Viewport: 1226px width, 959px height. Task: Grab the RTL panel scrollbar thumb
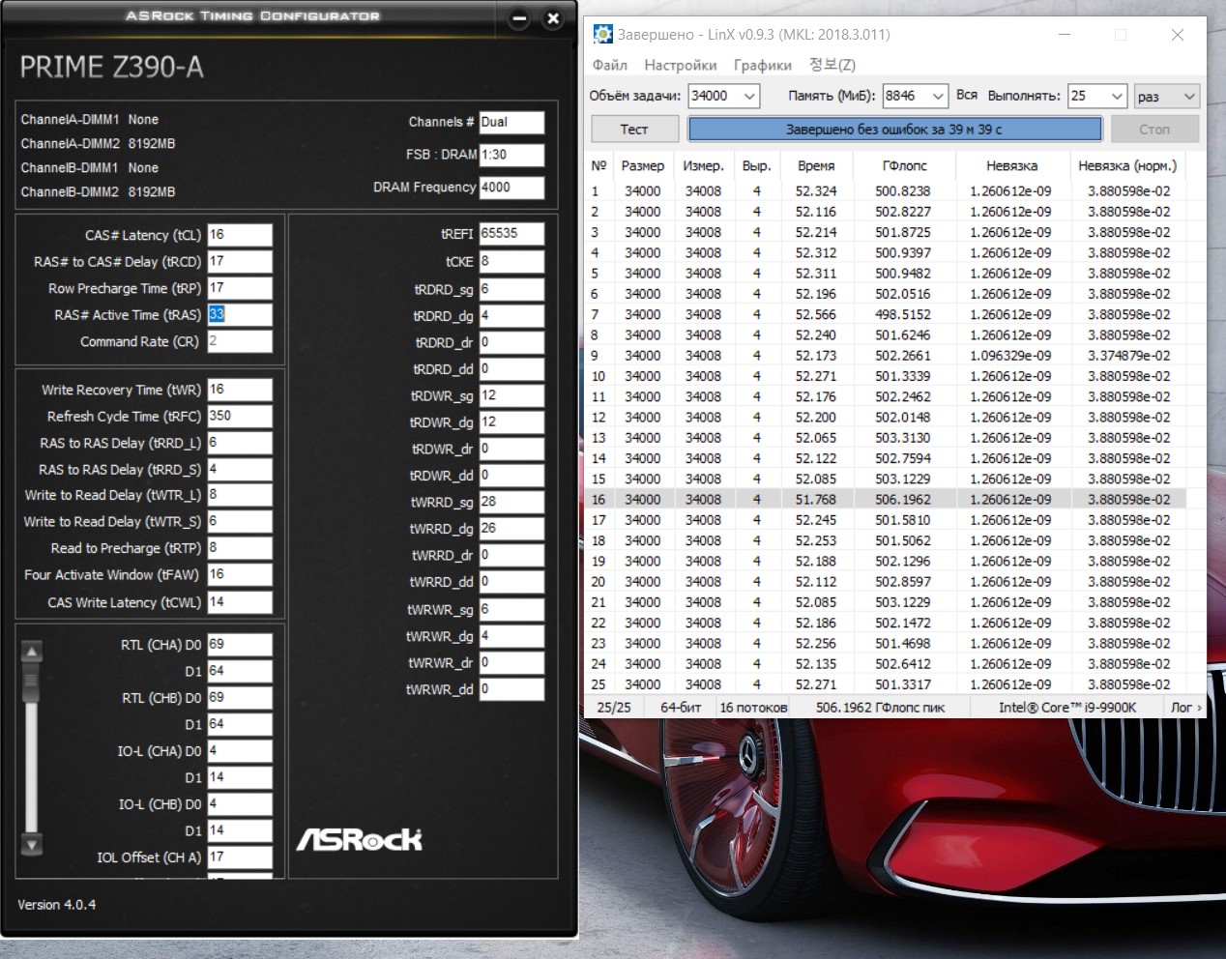32,680
